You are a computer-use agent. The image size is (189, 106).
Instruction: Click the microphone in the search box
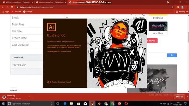tap(52, 103)
